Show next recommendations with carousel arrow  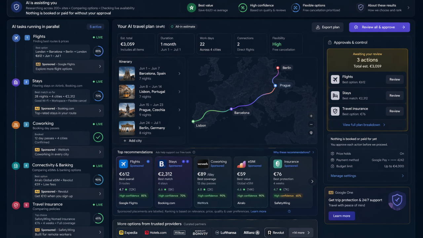312,181
